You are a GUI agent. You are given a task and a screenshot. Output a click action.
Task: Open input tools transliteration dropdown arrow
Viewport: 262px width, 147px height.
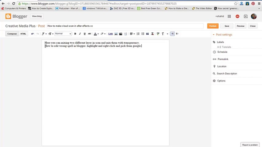tap(167, 34)
